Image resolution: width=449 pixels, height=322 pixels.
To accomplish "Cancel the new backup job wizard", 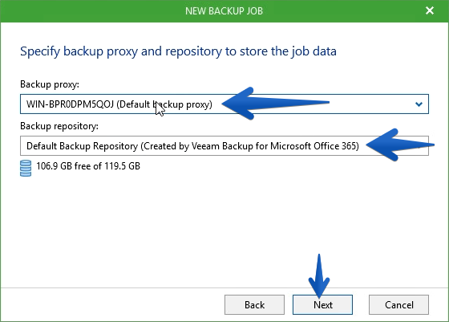I will click(x=398, y=304).
